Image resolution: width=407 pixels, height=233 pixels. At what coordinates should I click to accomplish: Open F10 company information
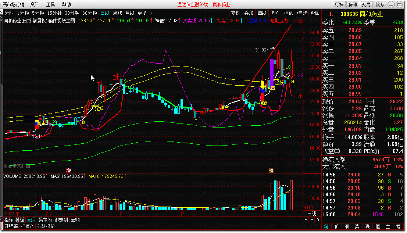tap(275, 13)
